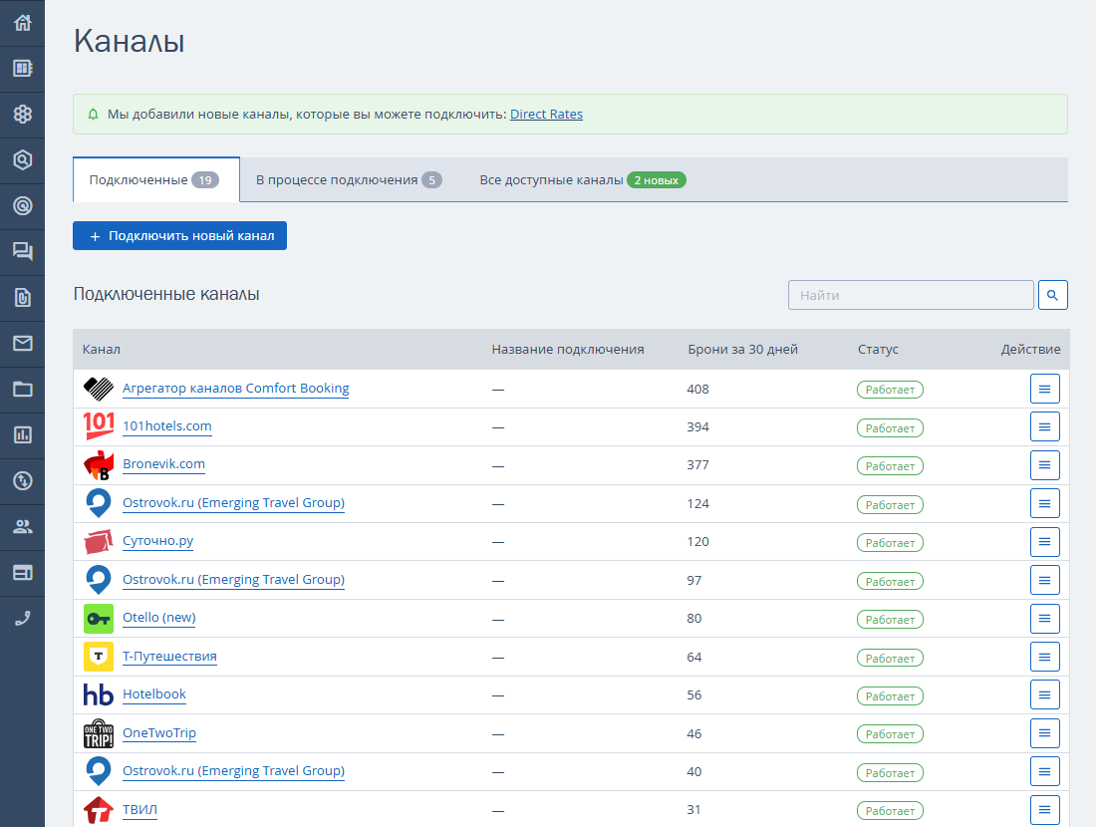Switch to Подключенные tab
This screenshot has height=827, width=1096.
tap(155, 179)
